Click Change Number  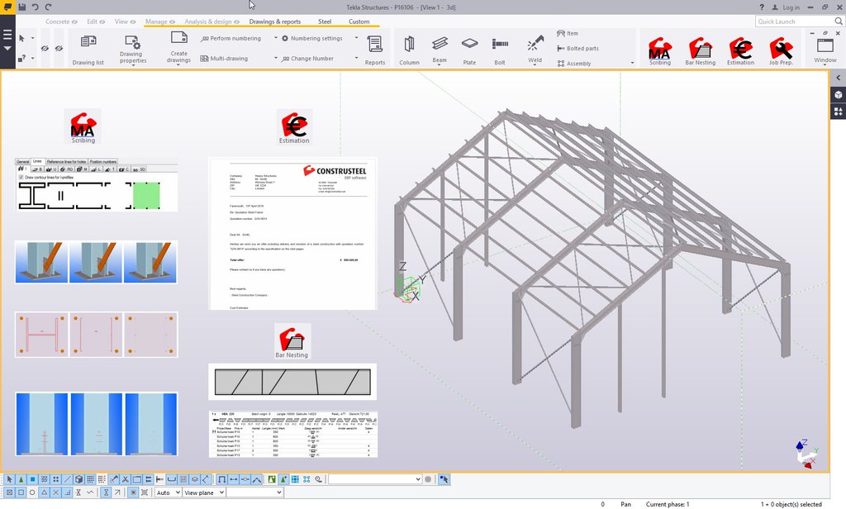click(x=307, y=59)
